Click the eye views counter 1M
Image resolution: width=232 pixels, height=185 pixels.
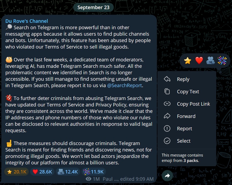(x=93, y=179)
